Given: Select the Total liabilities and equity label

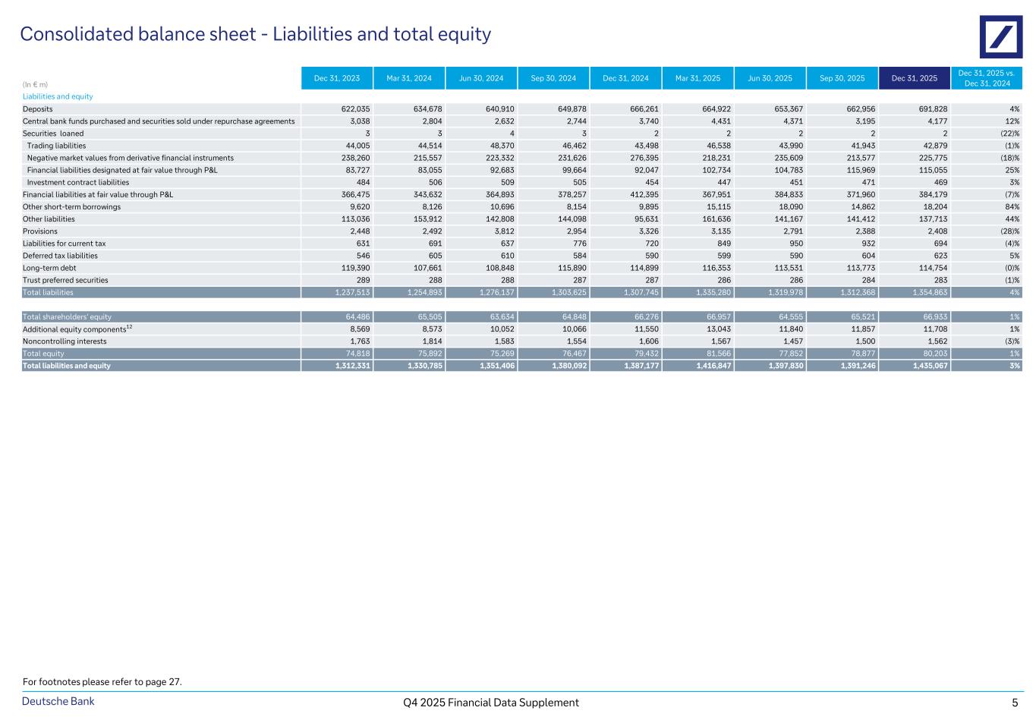Looking at the screenshot, I should (x=66, y=366).
